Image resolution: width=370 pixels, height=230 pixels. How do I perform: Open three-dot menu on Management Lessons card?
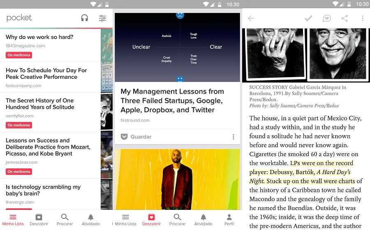233,137
